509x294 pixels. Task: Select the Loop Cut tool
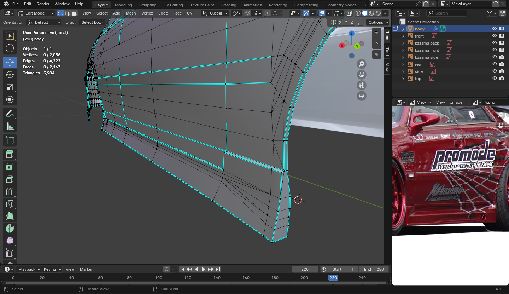10,191
